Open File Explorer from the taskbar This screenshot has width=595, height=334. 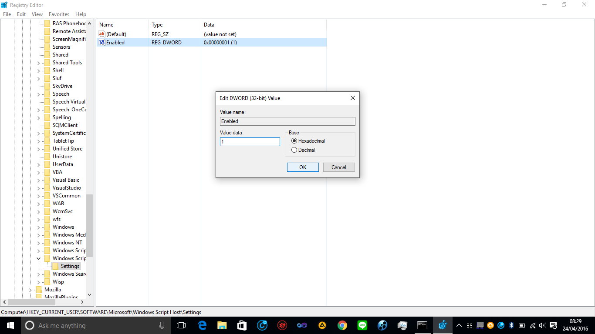click(222, 325)
